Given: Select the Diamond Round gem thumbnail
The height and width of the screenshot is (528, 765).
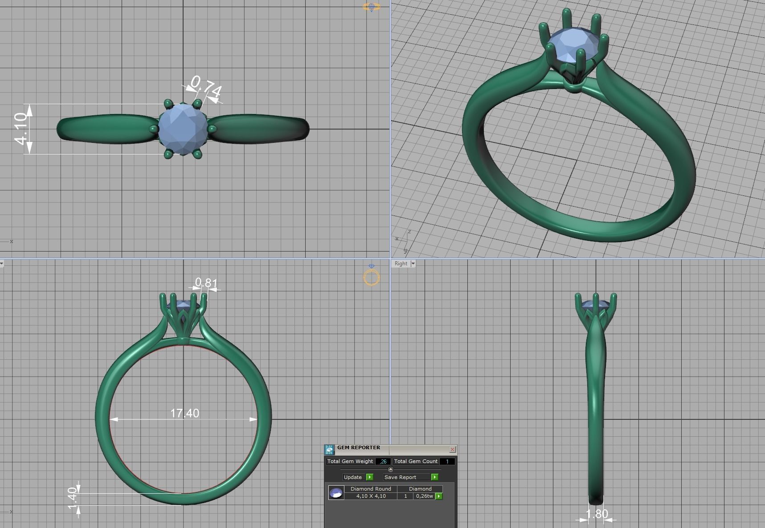Looking at the screenshot, I should (336, 492).
